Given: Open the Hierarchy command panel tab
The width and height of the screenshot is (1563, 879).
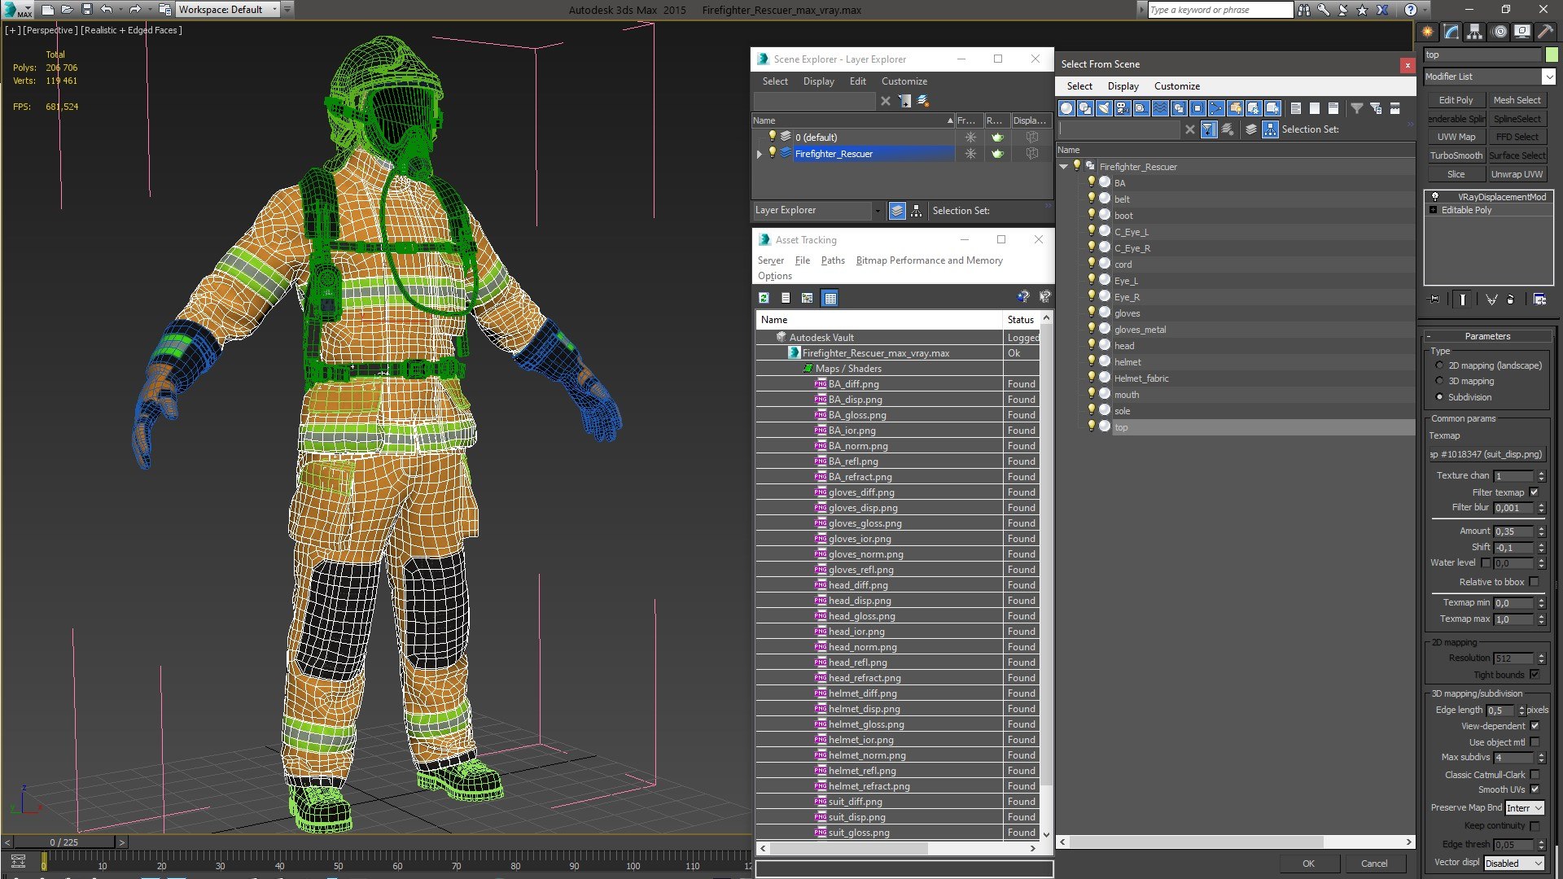Looking at the screenshot, I should pos(1474,32).
